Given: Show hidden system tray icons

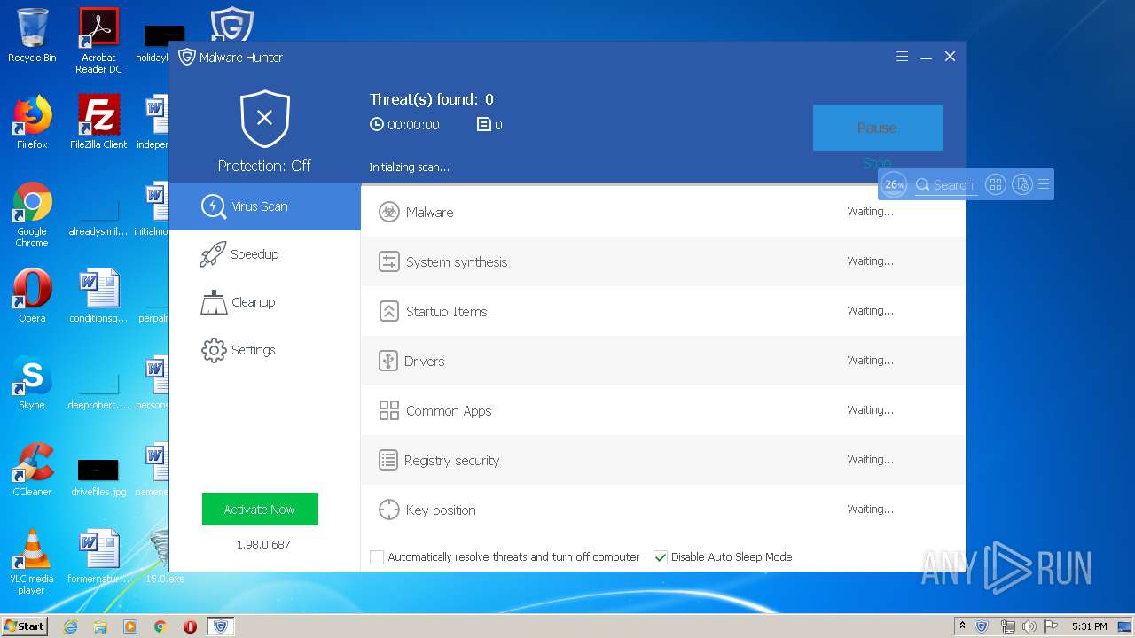Looking at the screenshot, I should [962, 626].
